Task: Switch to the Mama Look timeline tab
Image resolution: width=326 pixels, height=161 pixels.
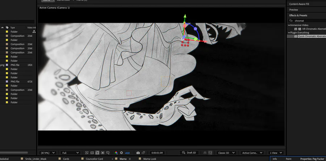Action: point(150,159)
